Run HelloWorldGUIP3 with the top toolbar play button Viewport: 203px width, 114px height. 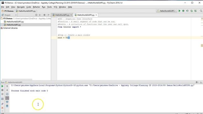[x=180, y=11]
